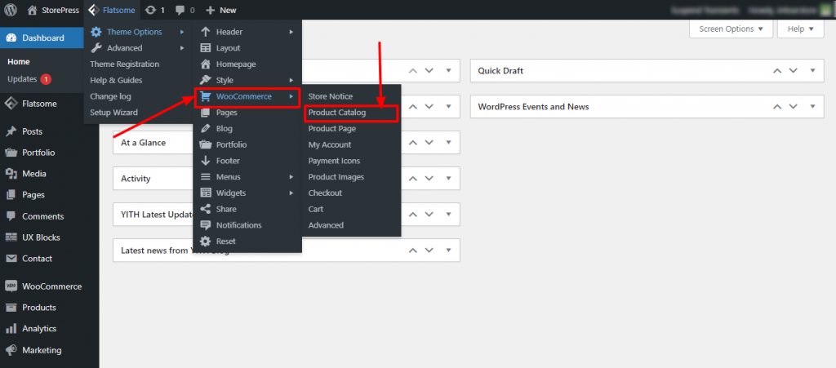Screen dimensions: 836x368
Task: Select Checkout in WooCommerce submenu
Action: point(325,193)
